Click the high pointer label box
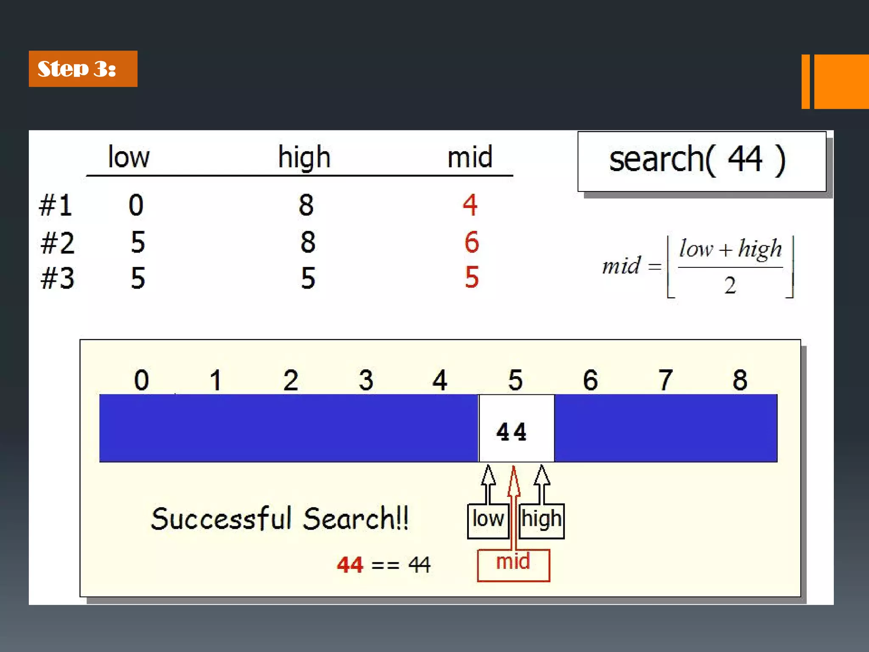The width and height of the screenshot is (869, 652). [542, 521]
